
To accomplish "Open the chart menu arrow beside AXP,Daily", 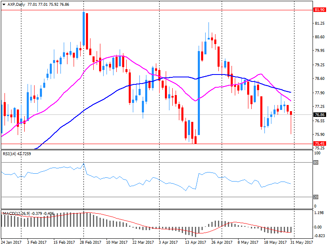I will coord(4,5).
